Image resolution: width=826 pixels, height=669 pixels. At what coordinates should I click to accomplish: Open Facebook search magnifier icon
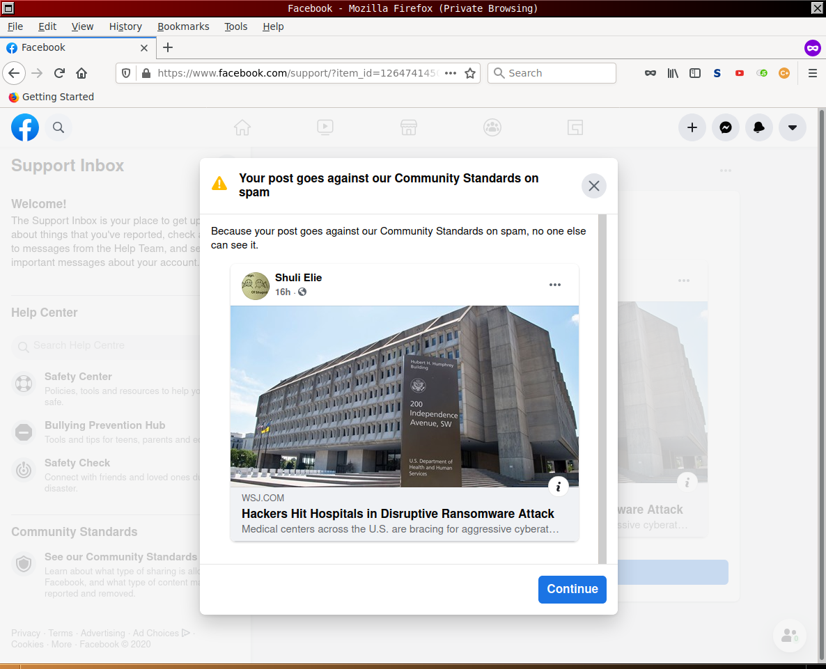pyautogui.click(x=59, y=127)
